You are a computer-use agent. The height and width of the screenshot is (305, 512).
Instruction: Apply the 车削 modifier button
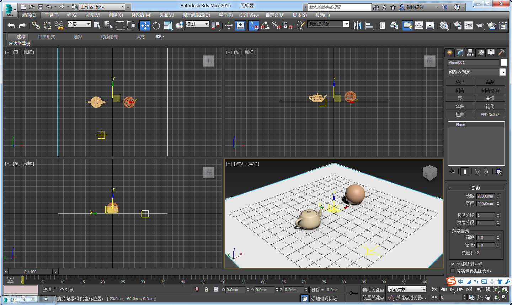coord(490,82)
